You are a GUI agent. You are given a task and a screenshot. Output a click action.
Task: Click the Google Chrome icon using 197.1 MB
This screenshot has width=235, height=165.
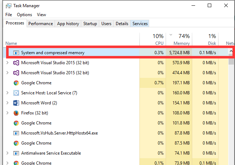click(16, 83)
